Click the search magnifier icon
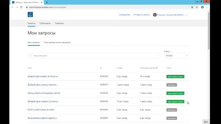 point(31,55)
